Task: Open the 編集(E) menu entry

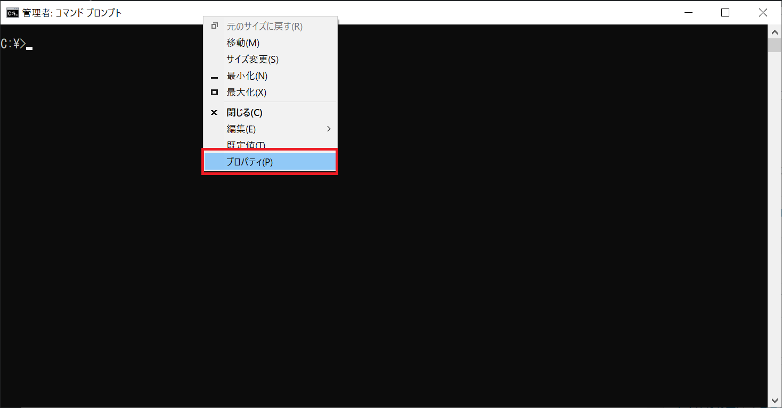Action: [270, 129]
